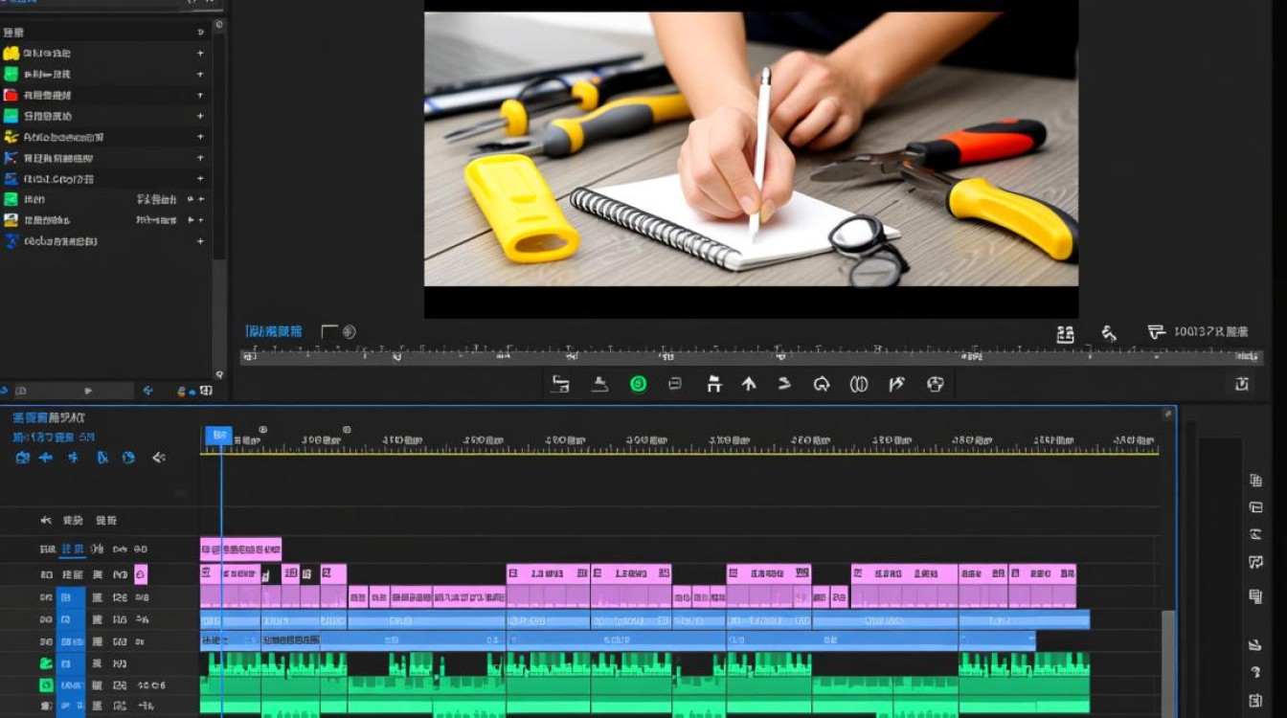Click the icon immediately left of the 100137 timecode
Screen dimensions: 1287x718
tap(1156, 332)
